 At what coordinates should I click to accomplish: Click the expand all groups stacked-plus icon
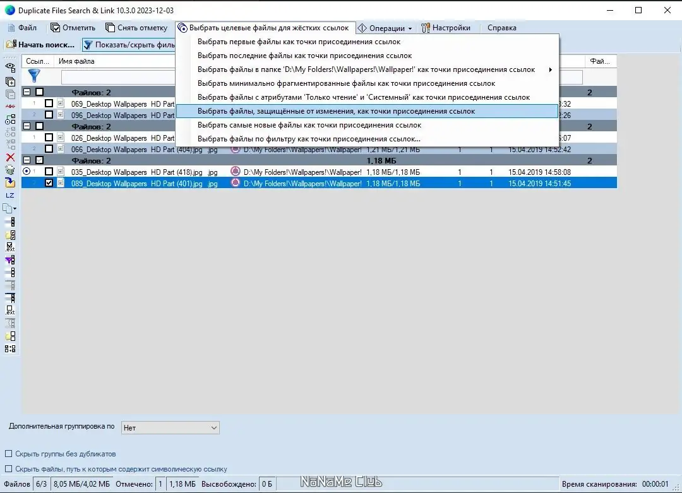[x=10, y=81]
